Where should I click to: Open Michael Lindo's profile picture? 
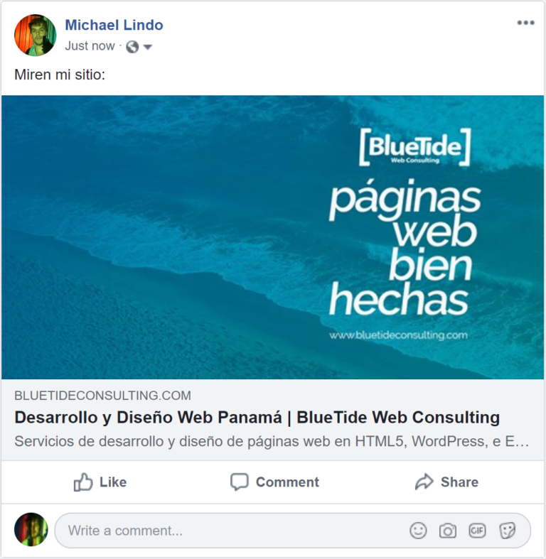[35, 35]
